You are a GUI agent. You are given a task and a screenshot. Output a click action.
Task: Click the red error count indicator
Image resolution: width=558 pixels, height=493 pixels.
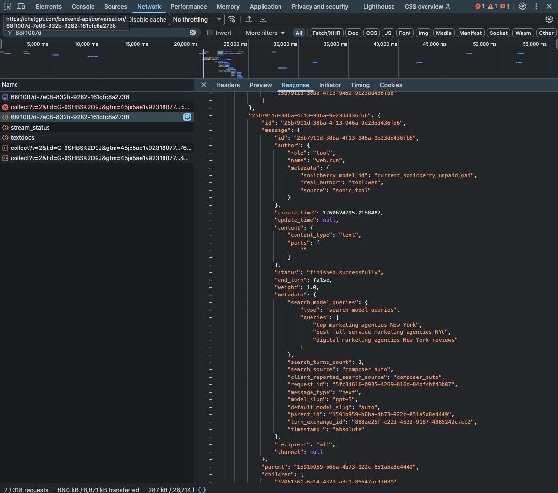tap(479, 6)
